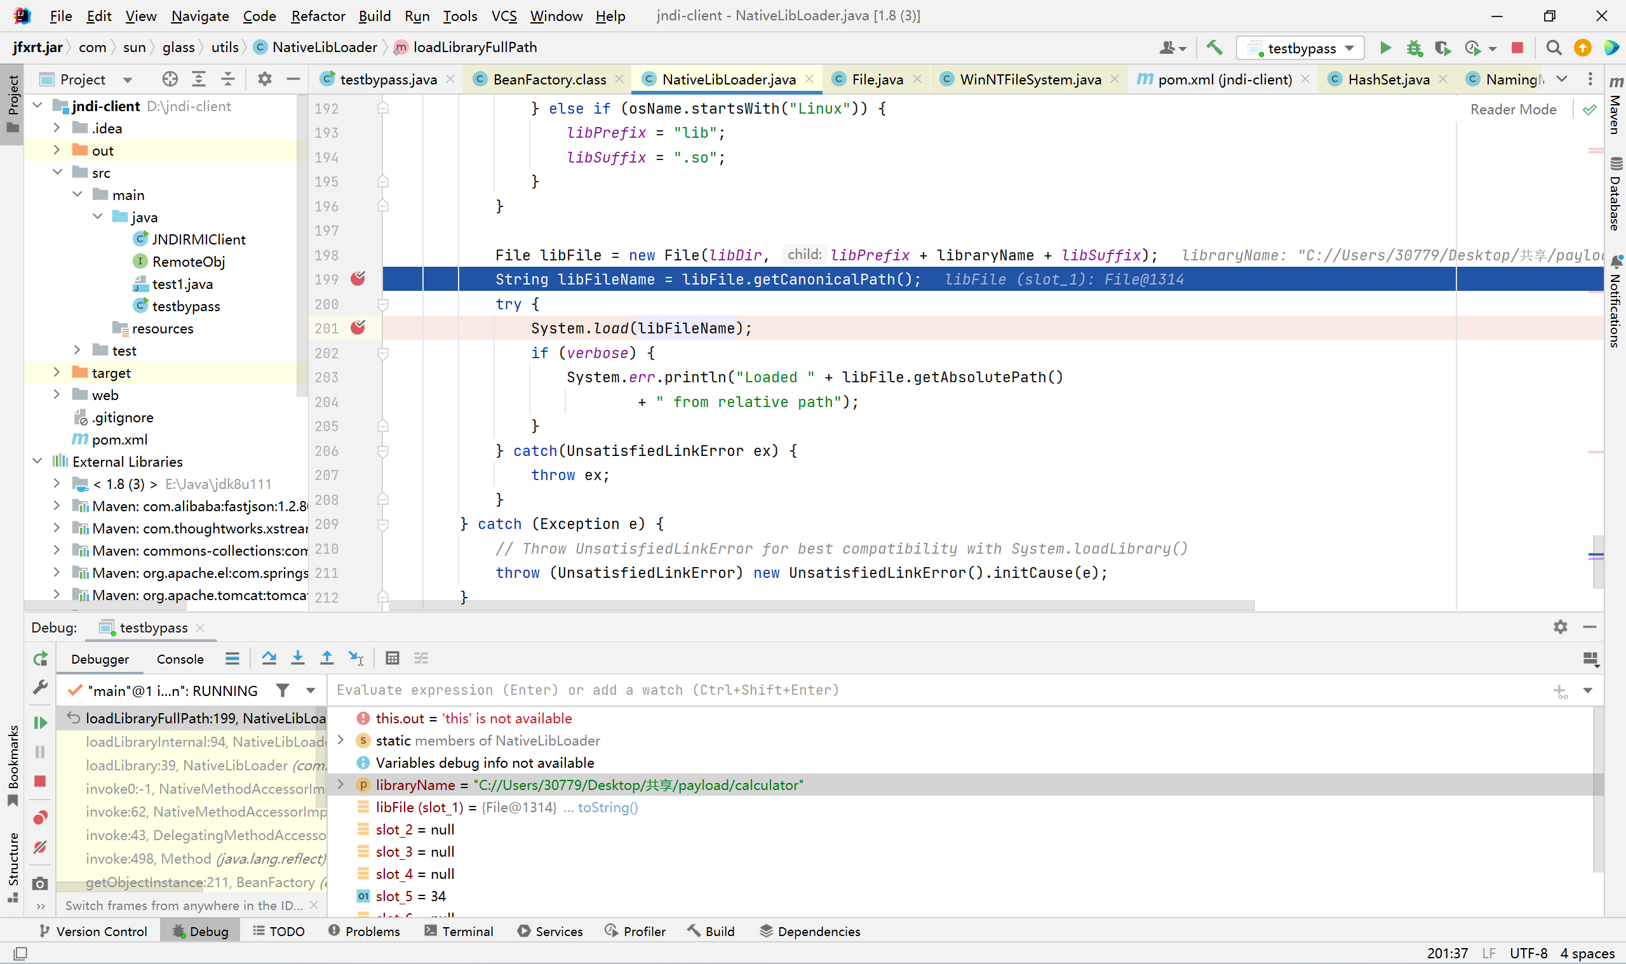Filter frames with funnel icon
Image resolution: width=1626 pixels, height=964 pixels.
(x=283, y=690)
